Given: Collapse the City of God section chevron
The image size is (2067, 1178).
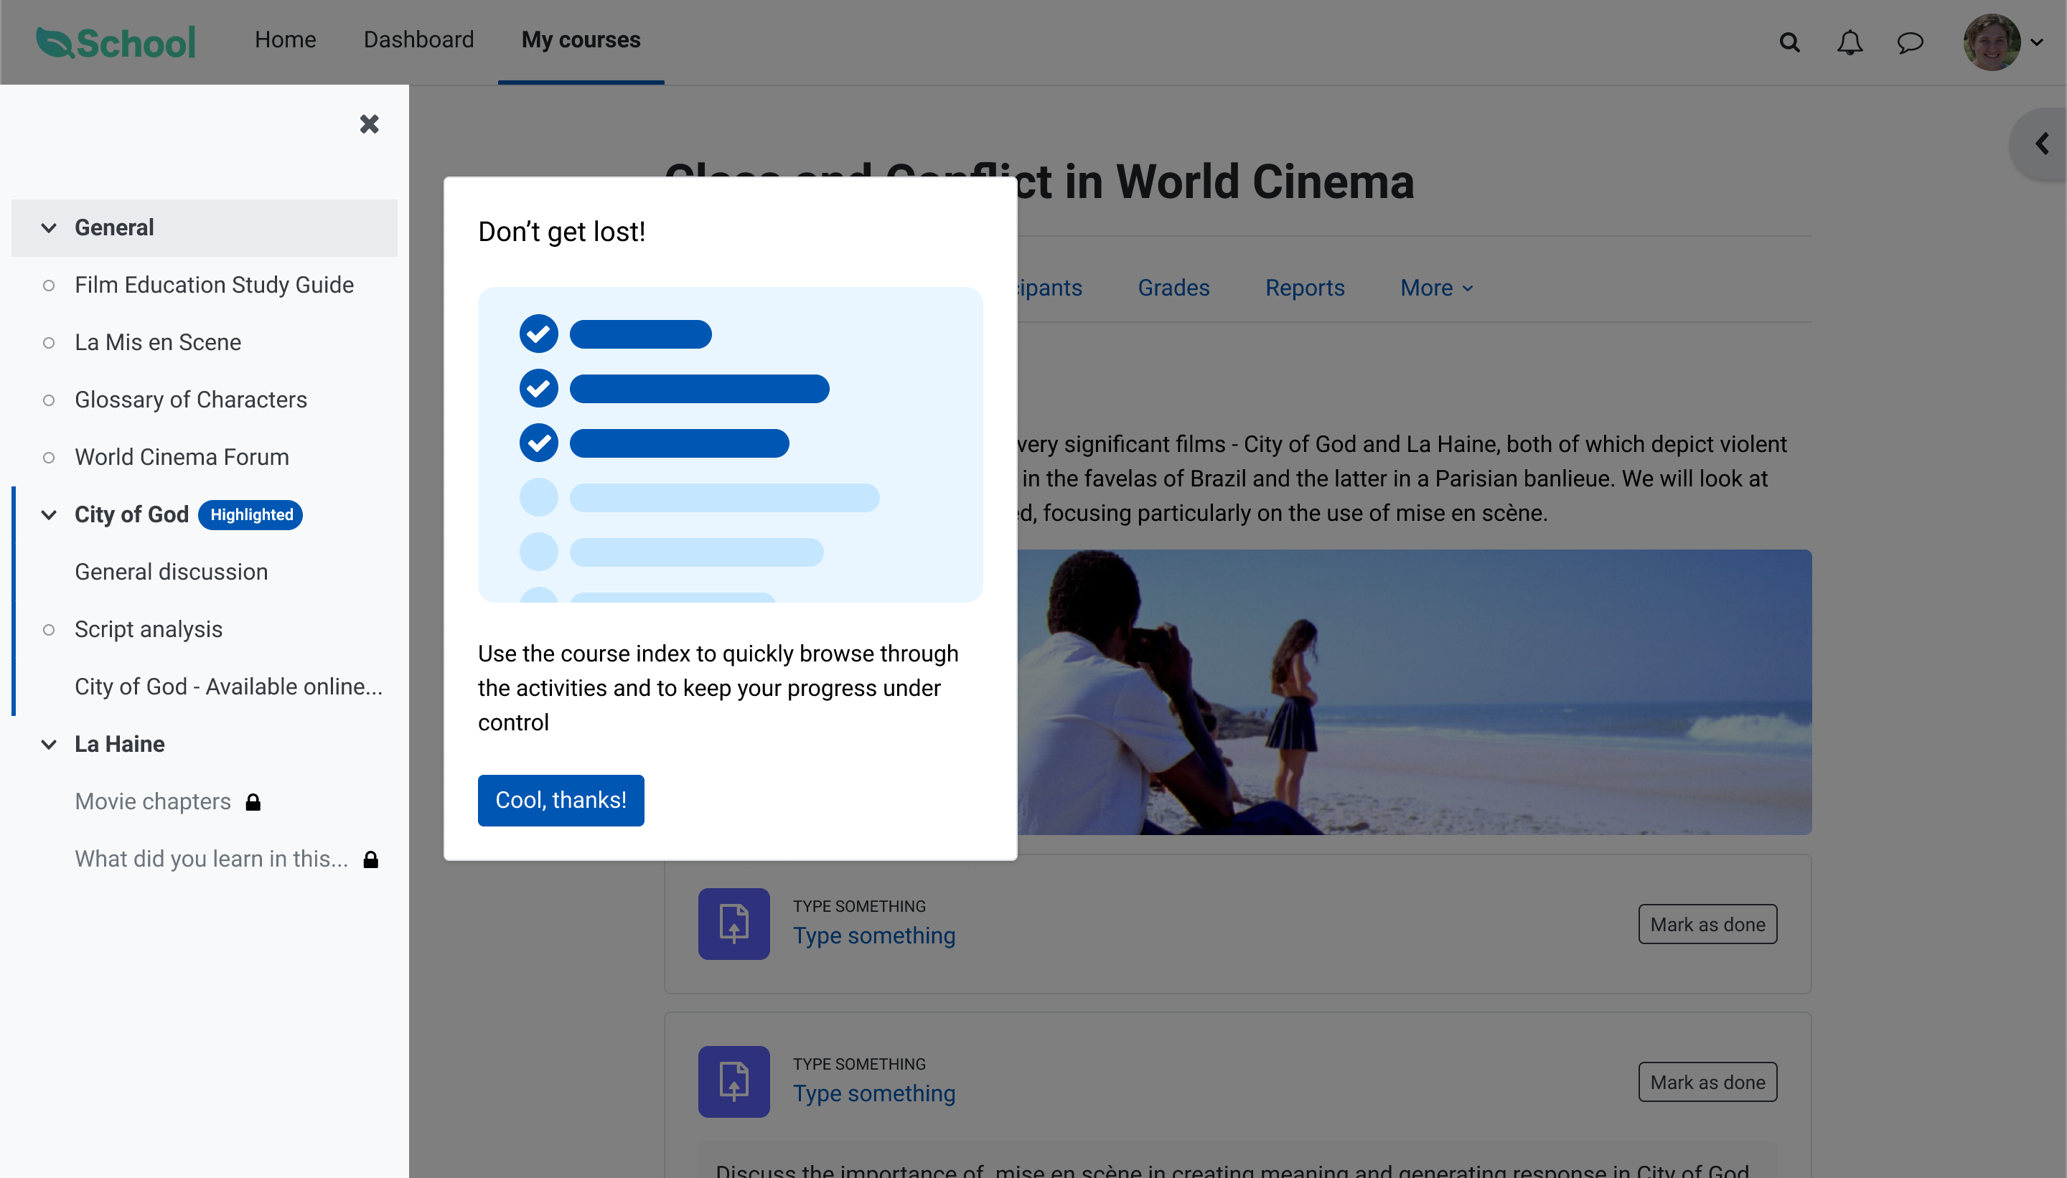Looking at the screenshot, I should (x=49, y=514).
